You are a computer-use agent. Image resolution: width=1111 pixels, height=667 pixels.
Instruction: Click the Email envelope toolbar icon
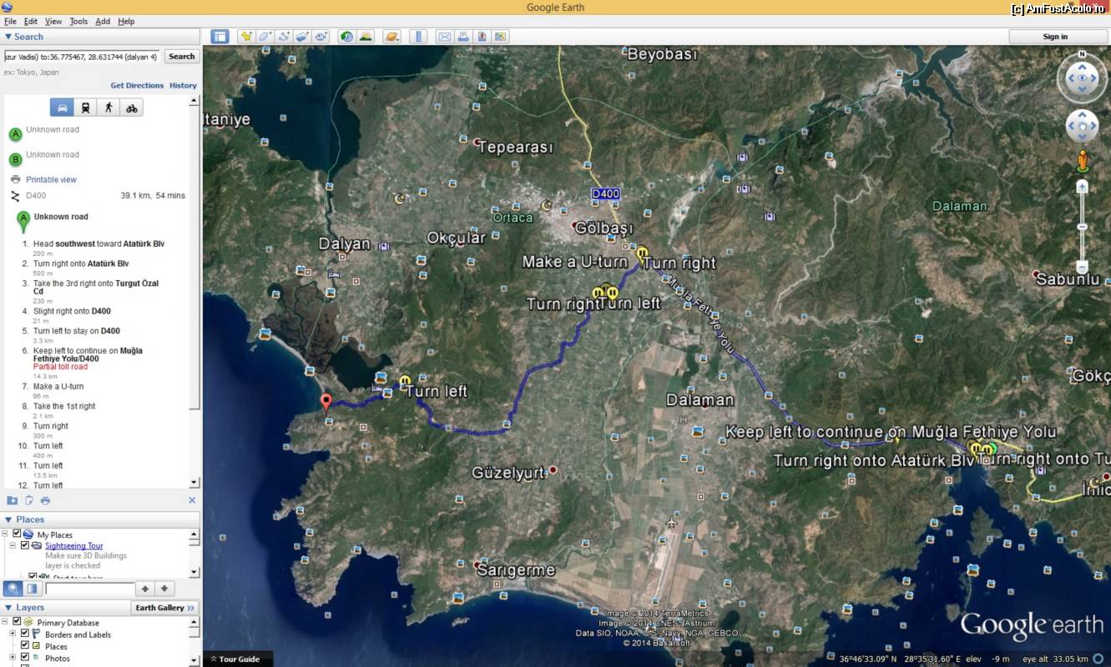click(x=444, y=37)
